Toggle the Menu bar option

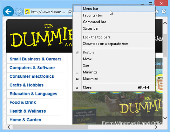click(x=114, y=9)
